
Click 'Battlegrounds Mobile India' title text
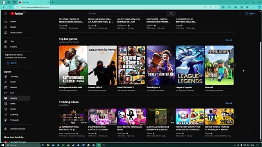click(x=70, y=87)
